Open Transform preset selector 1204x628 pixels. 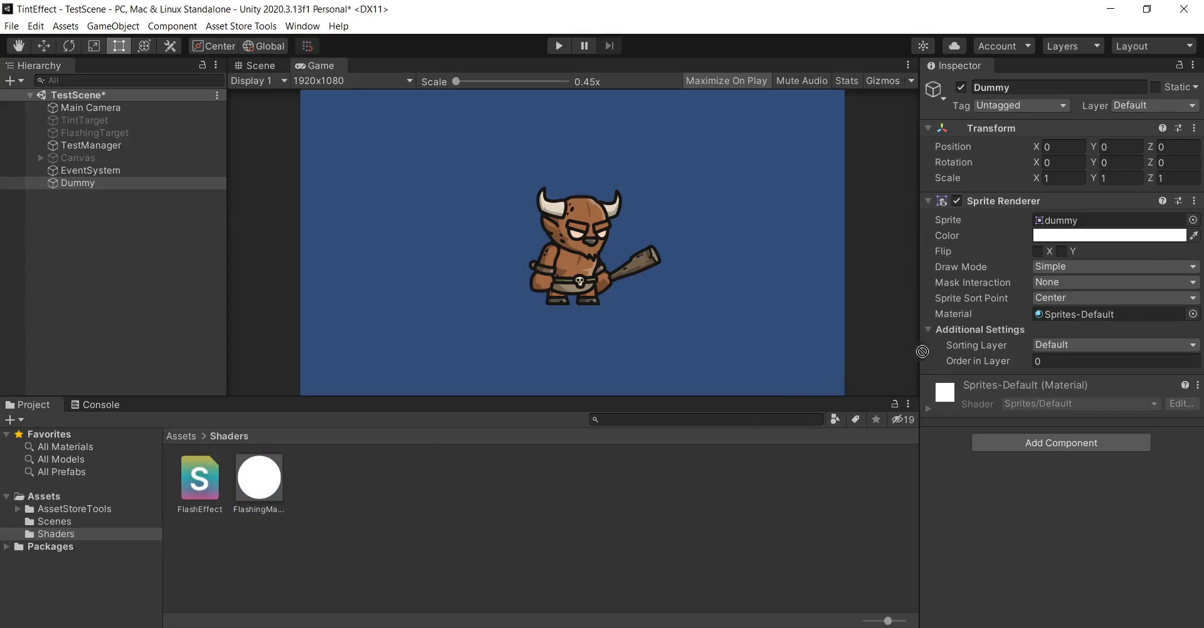point(1178,128)
